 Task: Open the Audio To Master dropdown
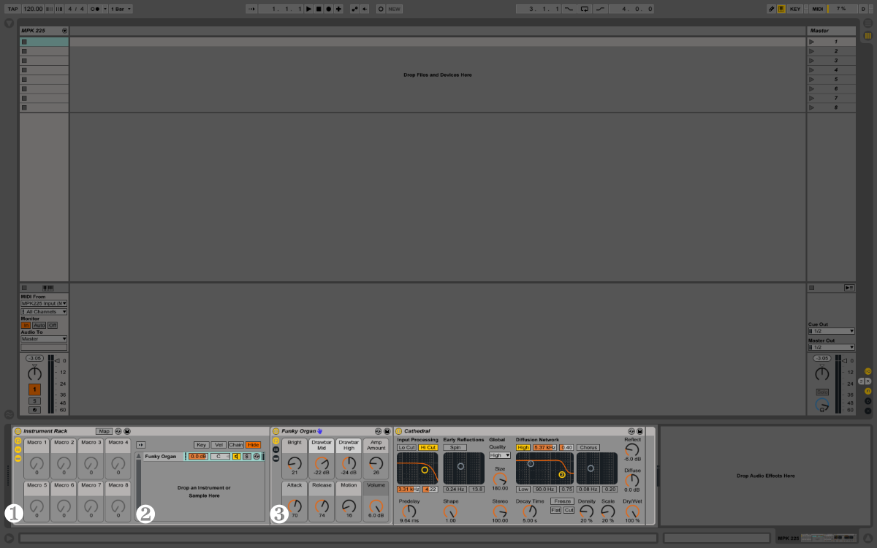coord(44,339)
